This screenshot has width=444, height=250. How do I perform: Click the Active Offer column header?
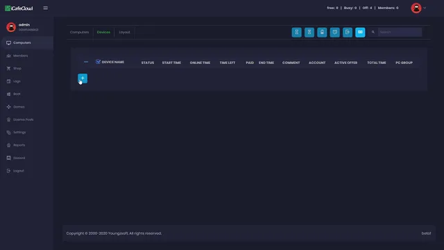(x=345, y=62)
